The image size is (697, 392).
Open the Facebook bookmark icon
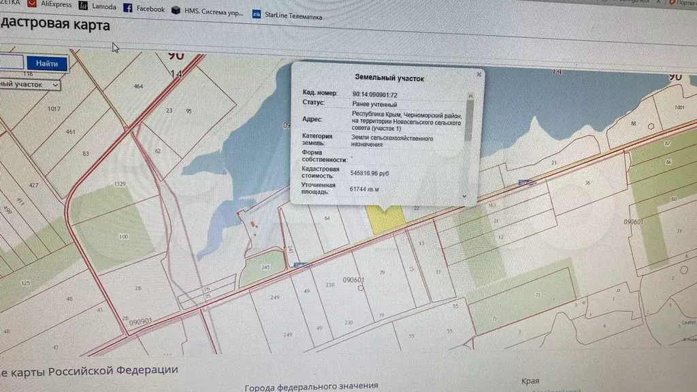click(x=128, y=8)
